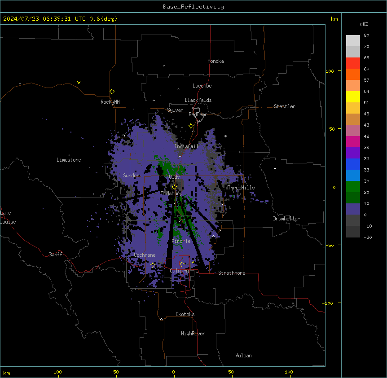Click the ThreeHills city label
The width and height of the screenshot is (387, 378).
(241, 188)
